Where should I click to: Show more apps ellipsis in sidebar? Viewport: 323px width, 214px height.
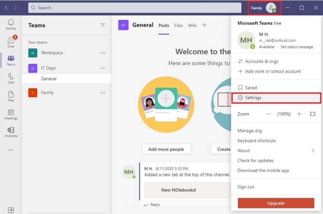[x=11, y=150]
